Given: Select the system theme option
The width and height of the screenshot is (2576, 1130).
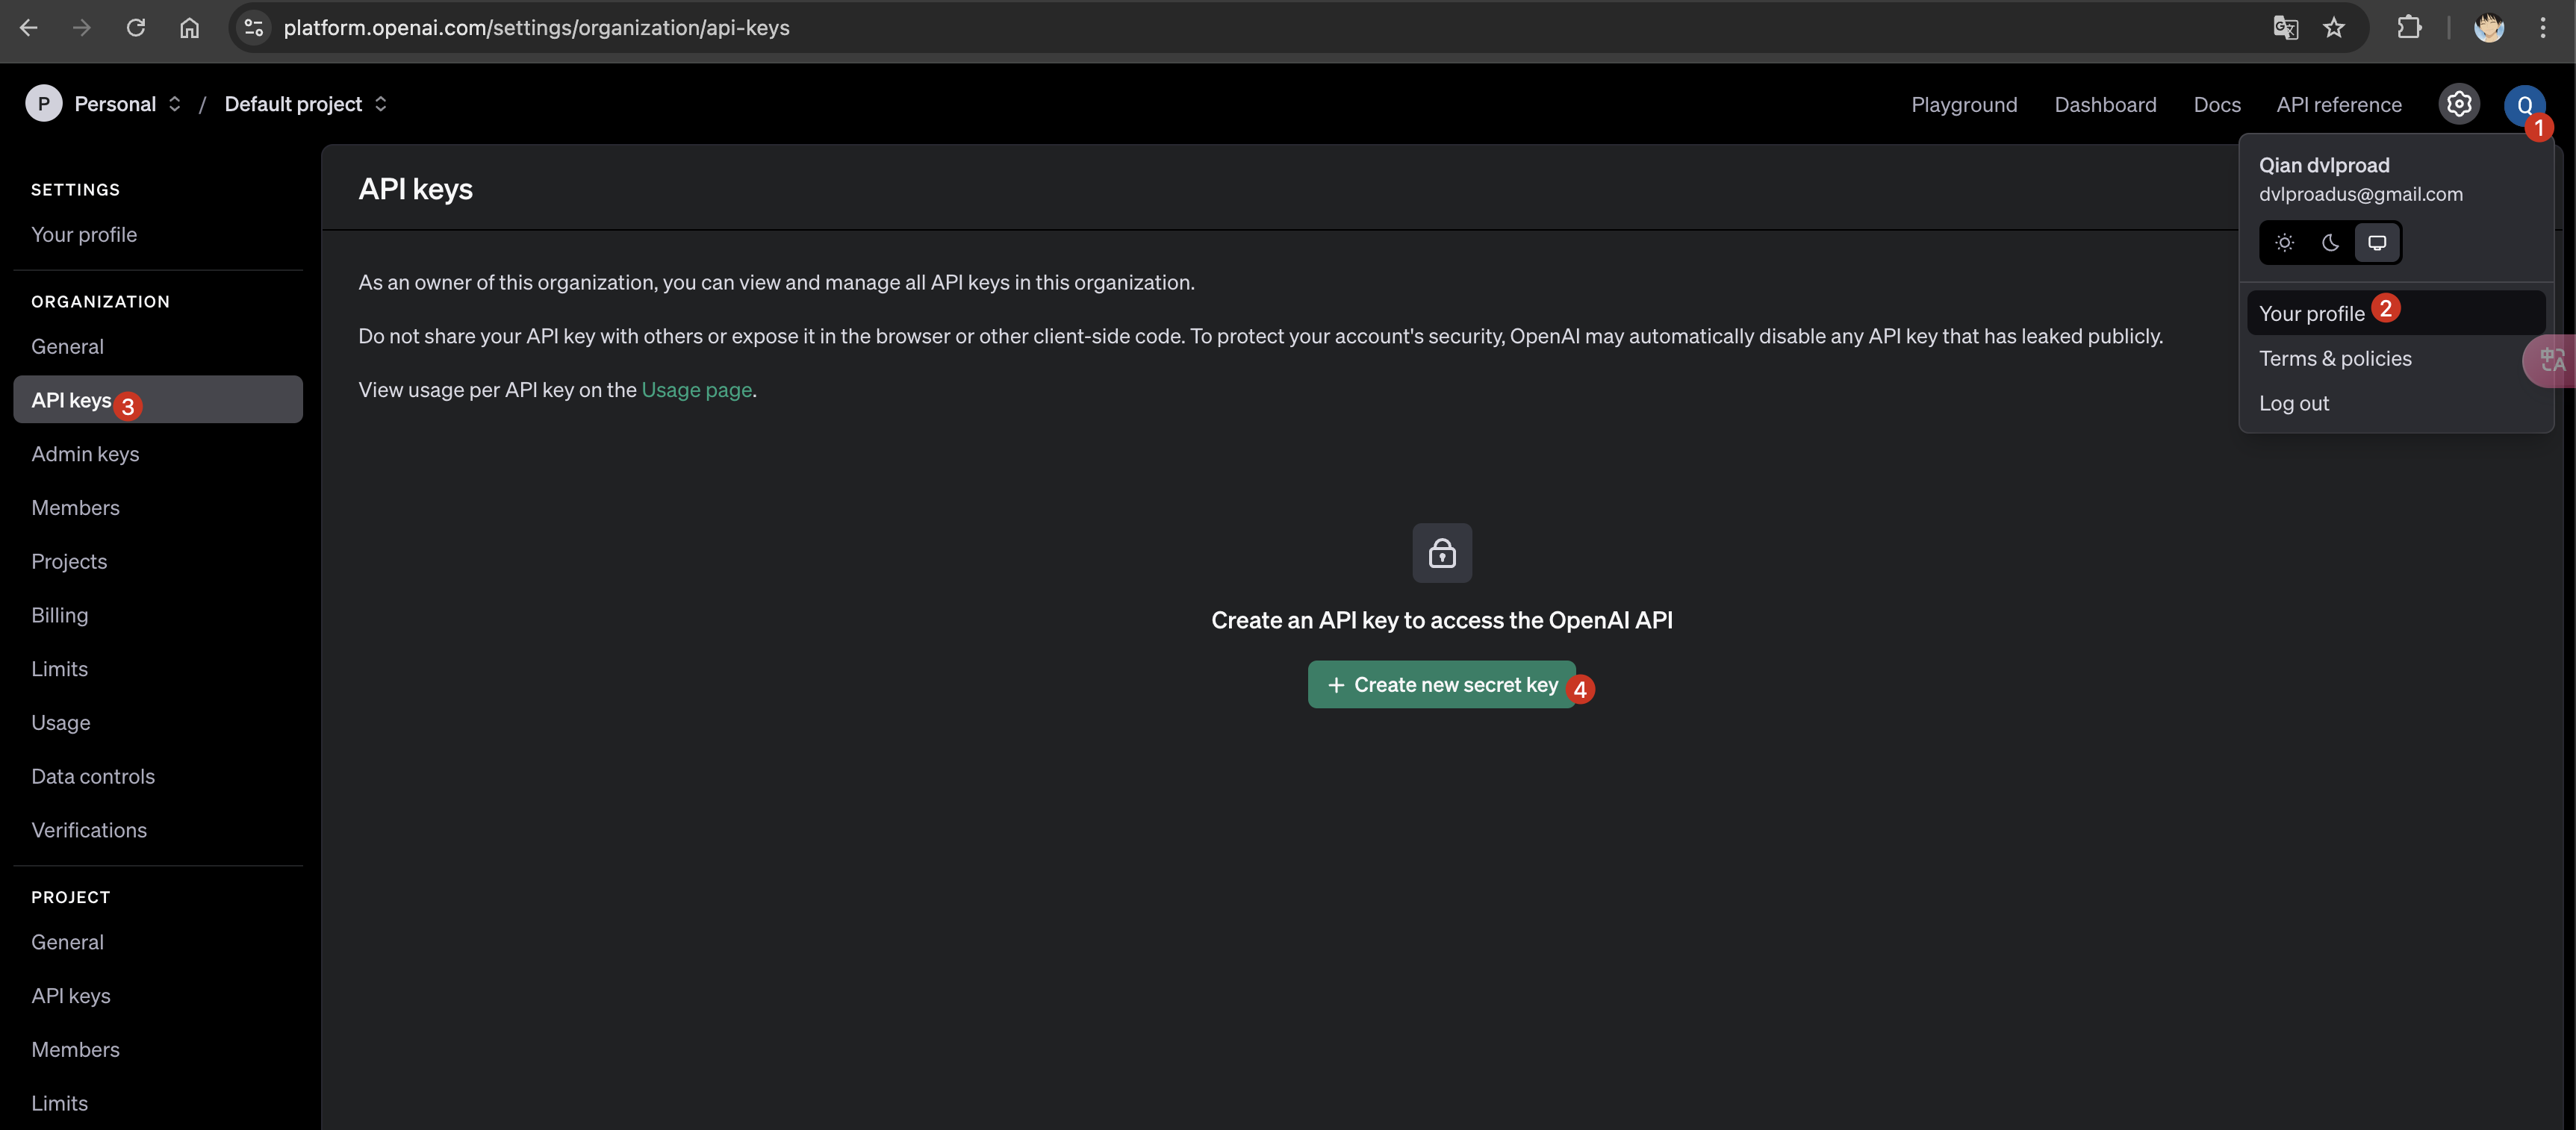Looking at the screenshot, I should click(x=2377, y=243).
